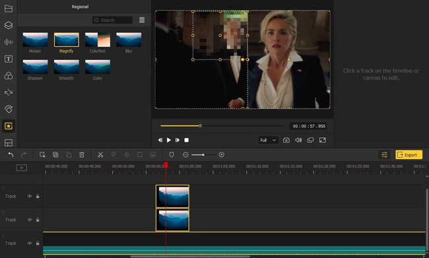Select the Blur effect thumbnail
Screen dimensions: 429x258
[129, 40]
